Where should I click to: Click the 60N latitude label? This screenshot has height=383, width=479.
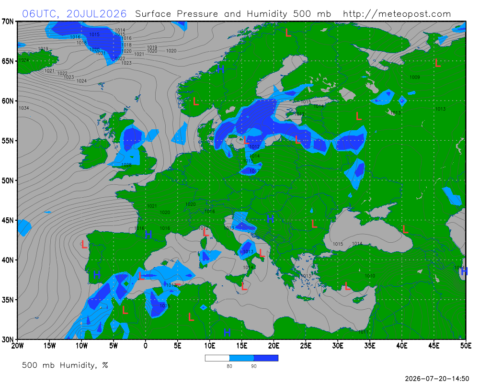[x=8, y=101]
